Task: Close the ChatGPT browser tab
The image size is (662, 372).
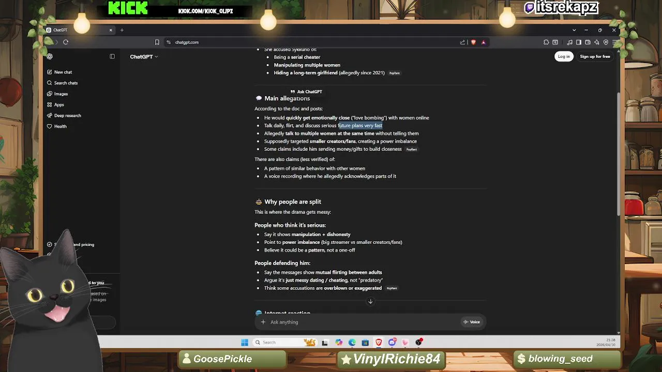Action: 111,30
